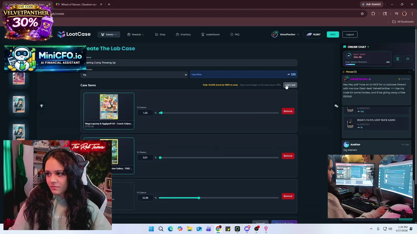Viewport: 417px width, 234px height.
Task: Click the Case Price 335 field
Action: (243, 74)
